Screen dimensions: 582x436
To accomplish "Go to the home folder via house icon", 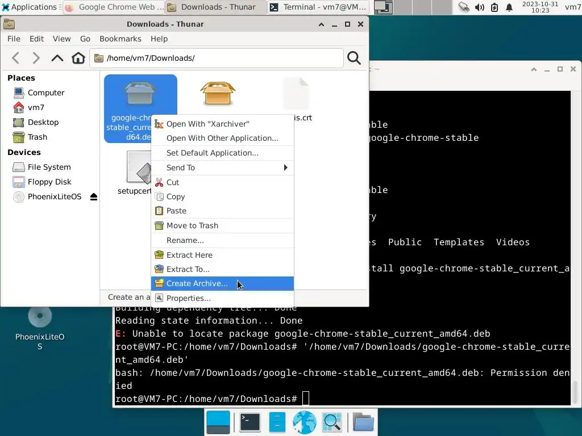I will (78, 58).
